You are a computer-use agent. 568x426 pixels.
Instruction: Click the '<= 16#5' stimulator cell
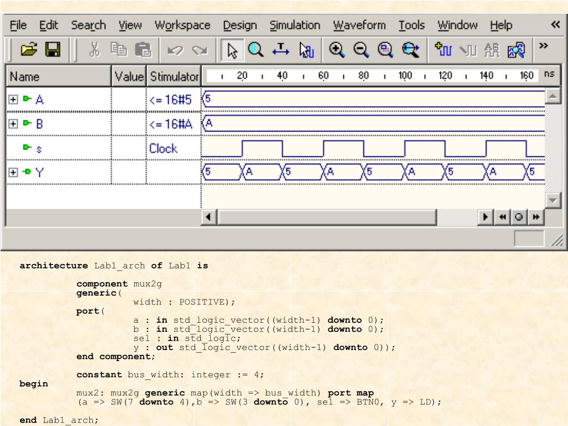(x=174, y=100)
